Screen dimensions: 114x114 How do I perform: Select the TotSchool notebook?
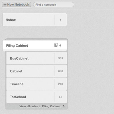click(36, 97)
